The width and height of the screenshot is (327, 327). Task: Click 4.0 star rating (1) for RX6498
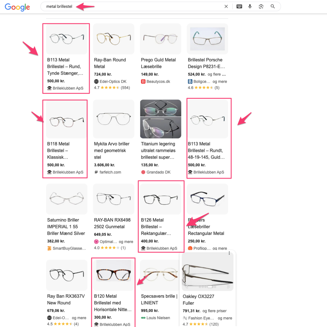point(110,248)
